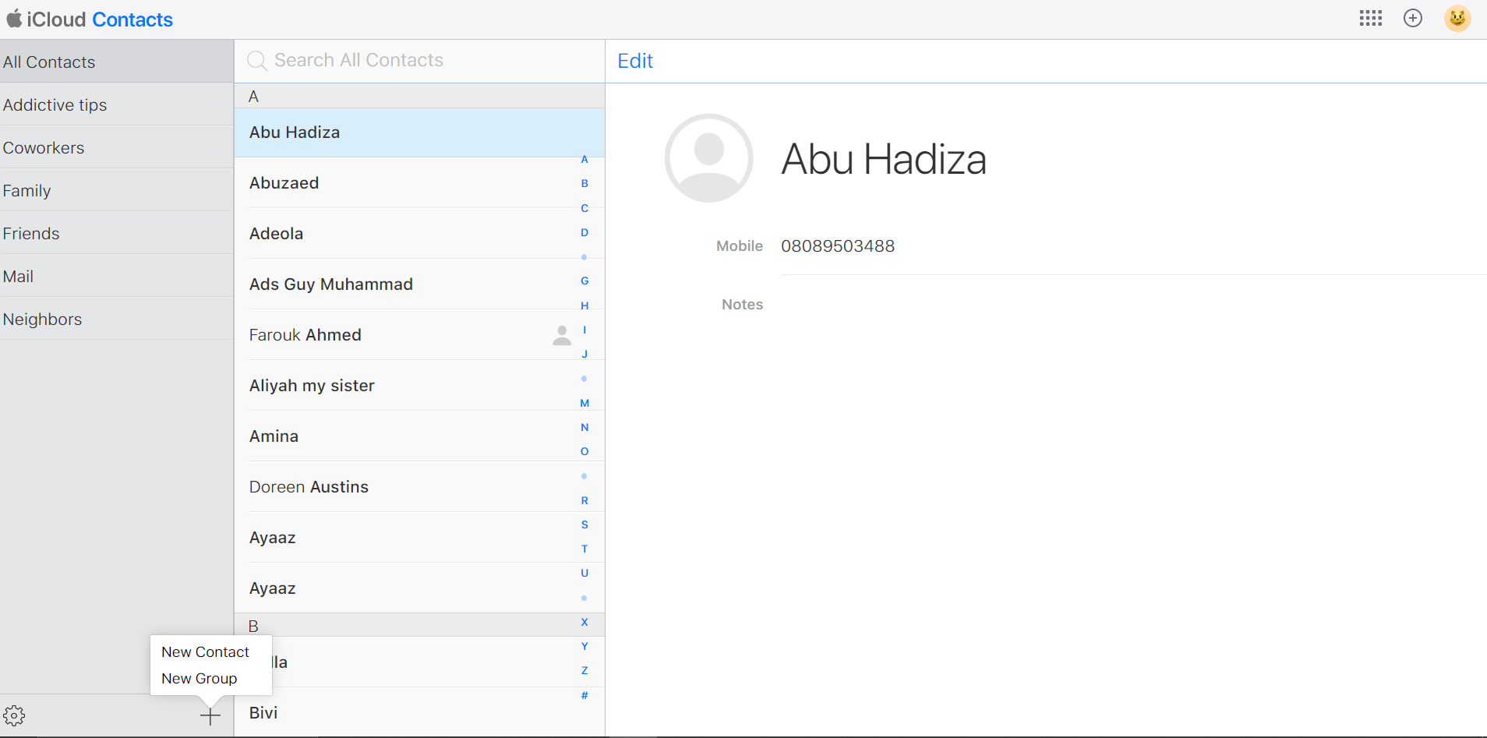Select the Family group
This screenshot has width=1487, height=738.
click(x=27, y=191)
